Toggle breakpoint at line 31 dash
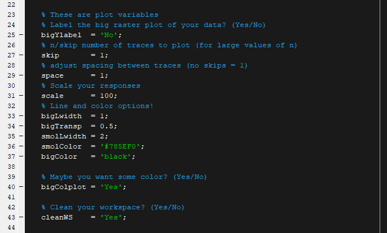Image resolution: width=387 pixels, height=233 pixels. (x=21, y=96)
